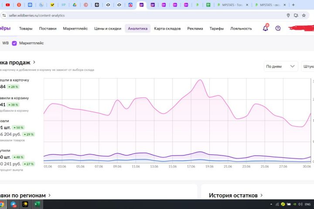Click the 25.06 date on chart axis
The height and width of the screenshot is (209, 314).
[265, 166]
